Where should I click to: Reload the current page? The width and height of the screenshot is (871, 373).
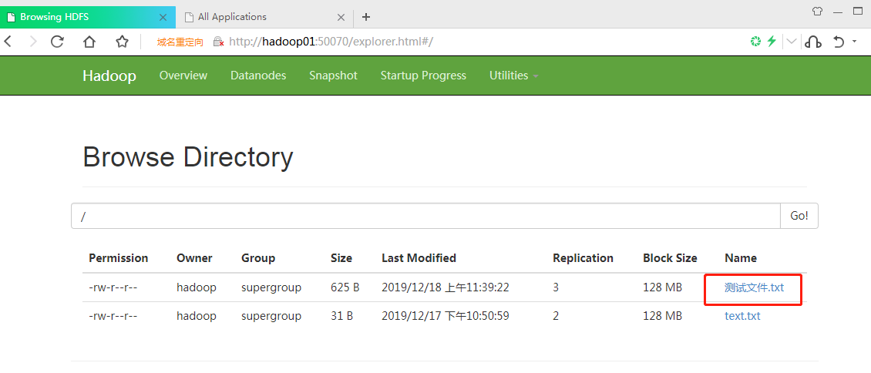tap(57, 42)
